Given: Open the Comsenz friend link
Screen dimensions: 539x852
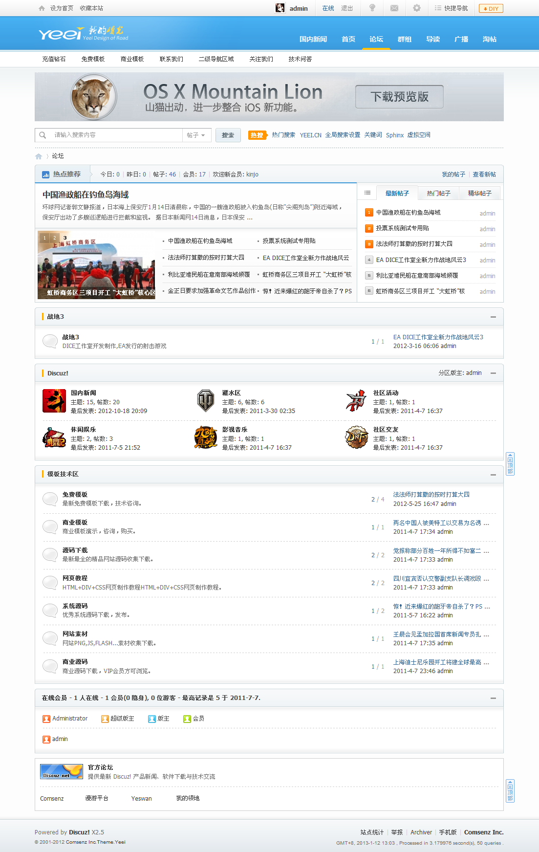Looking at the screenshot, I should [52, 799].
